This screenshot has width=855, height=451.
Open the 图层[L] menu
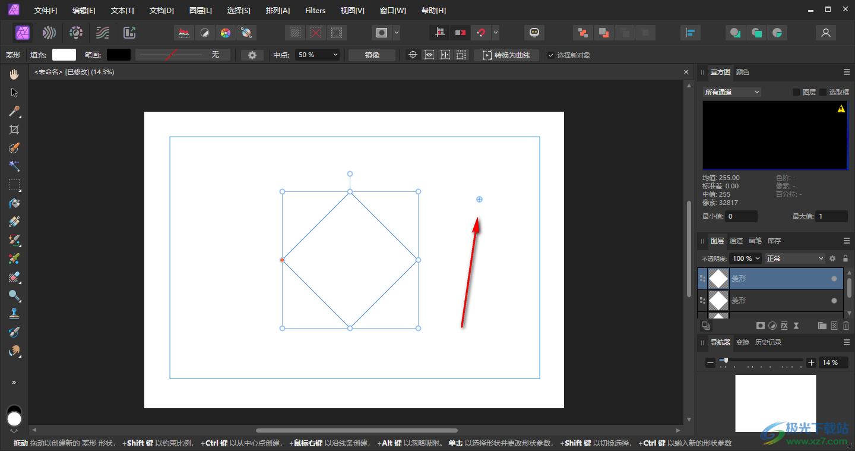tap(200, 11)
